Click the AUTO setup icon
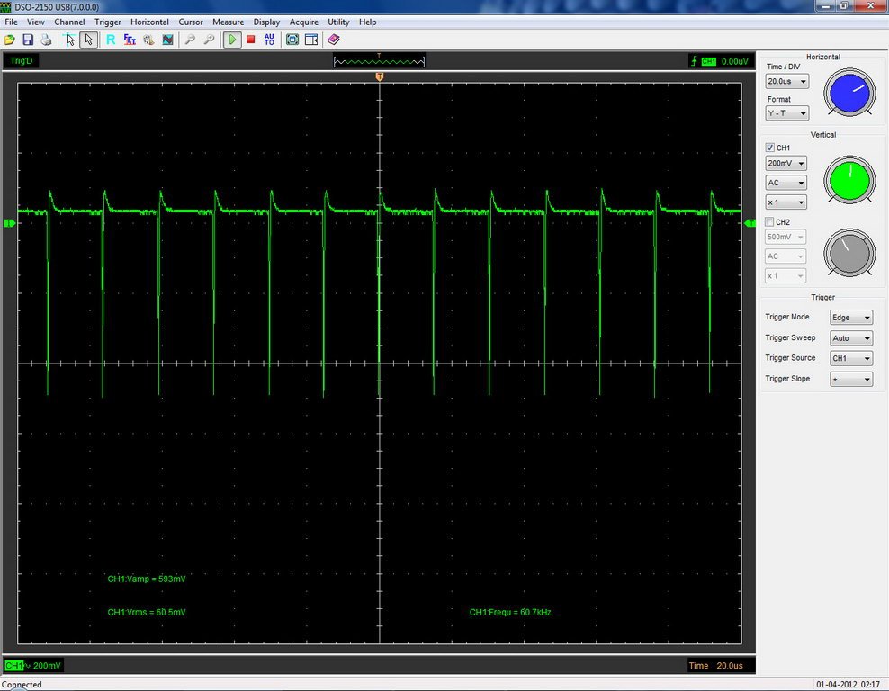This screenshot has width=889, height=691. (x=267, y=40)
